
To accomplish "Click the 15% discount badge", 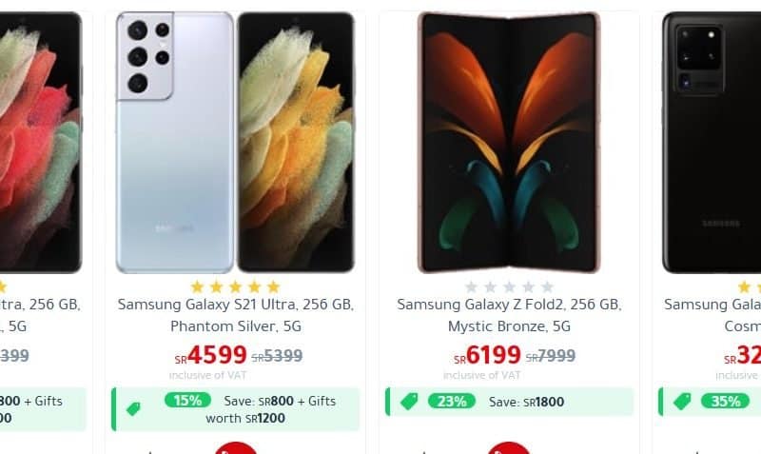I will pyautogui.click(x=187, y=401).
